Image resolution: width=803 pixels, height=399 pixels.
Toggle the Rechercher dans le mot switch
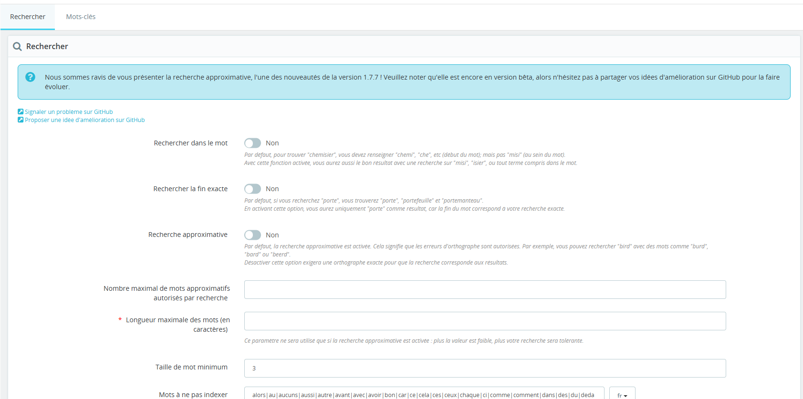click(x=252, y=143)
